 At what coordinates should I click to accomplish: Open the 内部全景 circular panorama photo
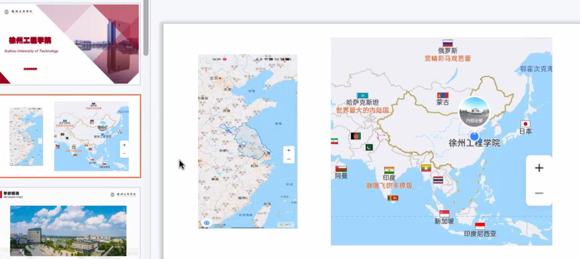click(474, 112)
